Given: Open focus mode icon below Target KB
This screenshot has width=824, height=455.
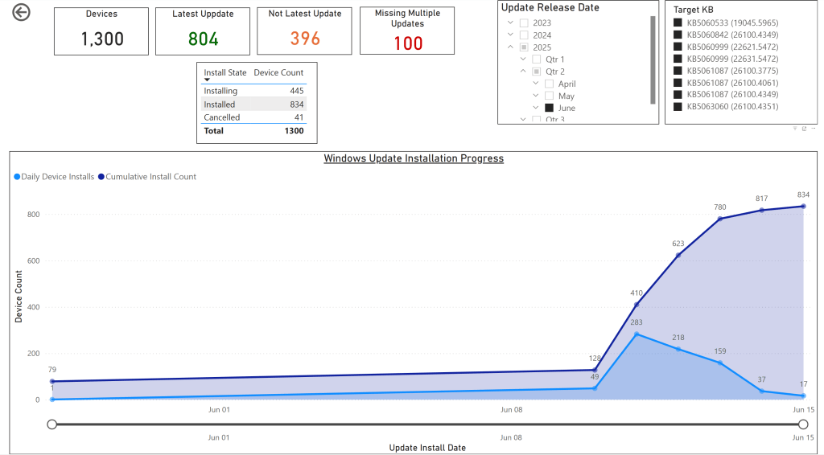Looking at the screenshot, I should 803,129.
